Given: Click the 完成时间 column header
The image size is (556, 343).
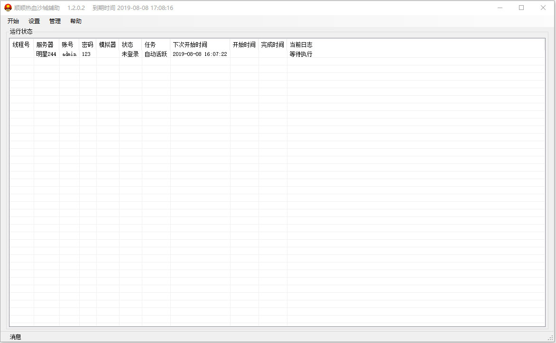Looking at the screenshot, I should pyautogui.click(x=272, y=45).
